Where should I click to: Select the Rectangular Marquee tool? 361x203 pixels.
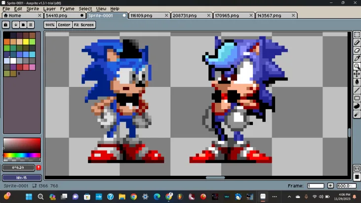(357, 35)
